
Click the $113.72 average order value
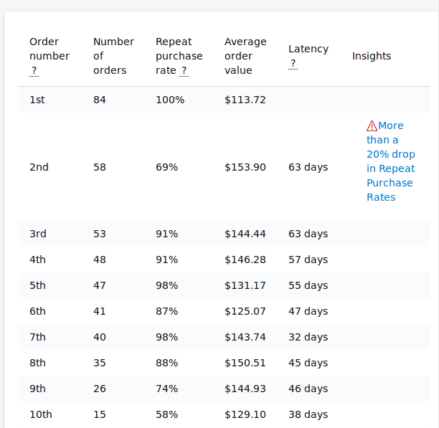245,100
